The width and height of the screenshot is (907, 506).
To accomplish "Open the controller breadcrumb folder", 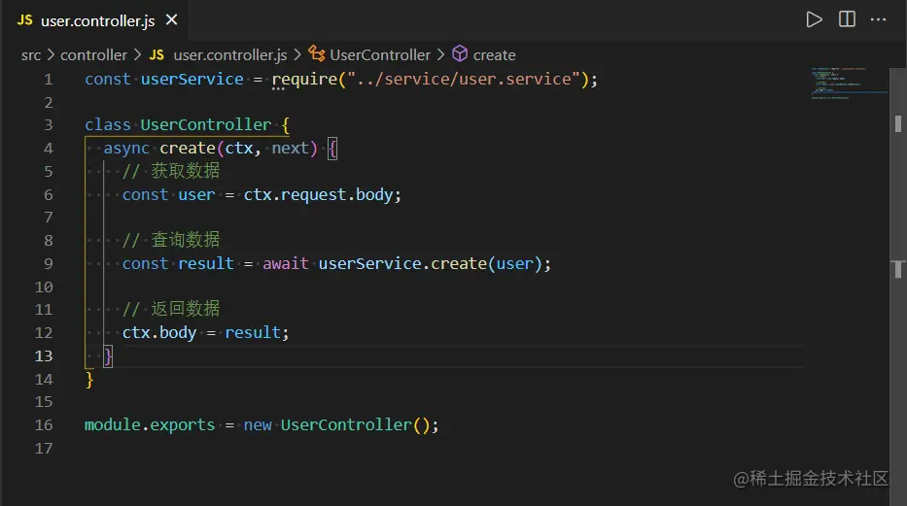I will [x=93, y=55].
